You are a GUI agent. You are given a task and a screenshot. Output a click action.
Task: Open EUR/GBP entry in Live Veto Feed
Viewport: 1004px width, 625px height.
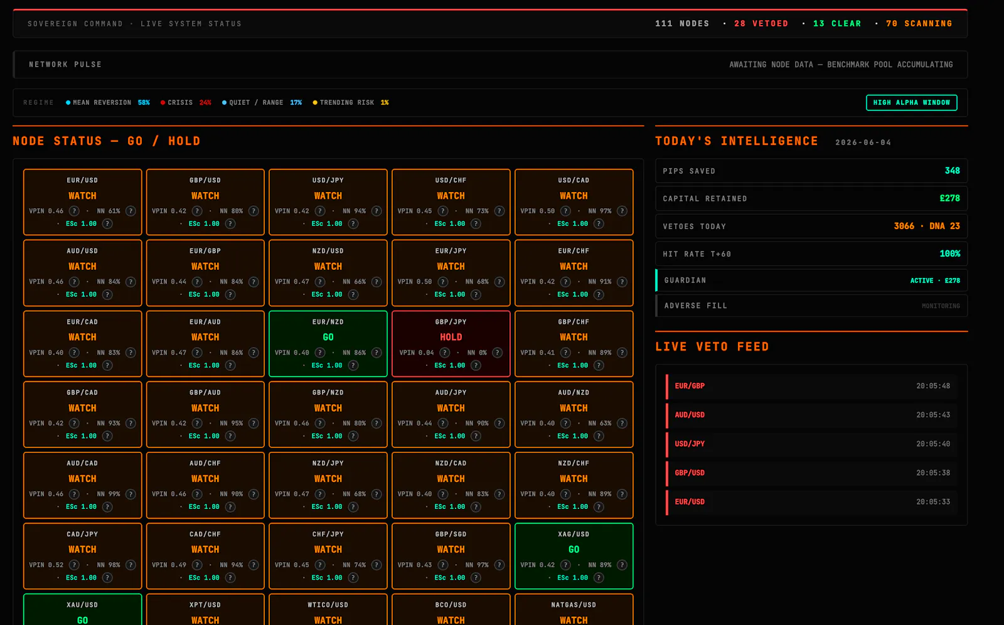click(811, 386)
